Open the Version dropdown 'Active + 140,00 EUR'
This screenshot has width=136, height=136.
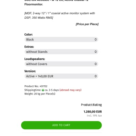tap(61, 76)
